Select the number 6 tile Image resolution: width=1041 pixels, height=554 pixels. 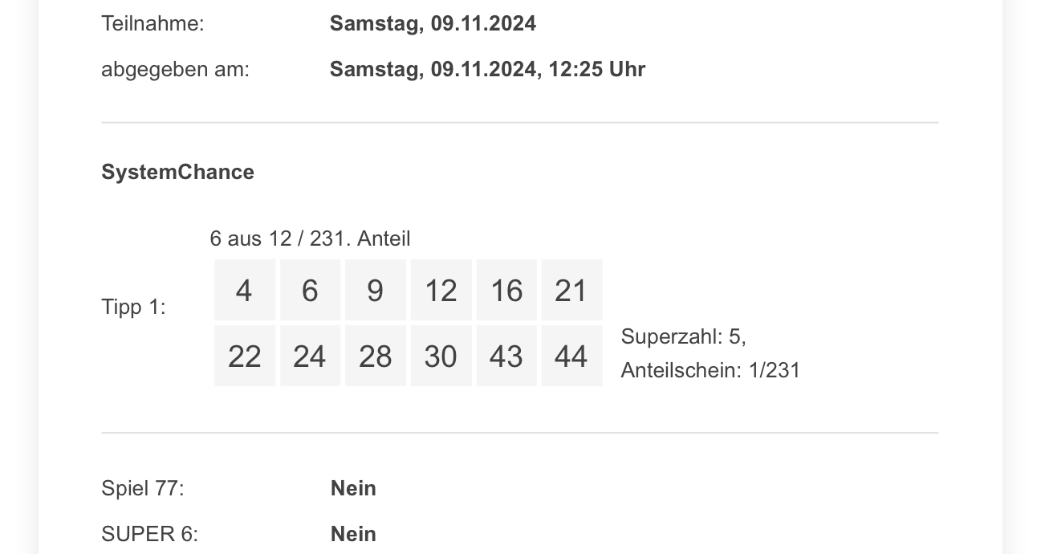point(310,290)
